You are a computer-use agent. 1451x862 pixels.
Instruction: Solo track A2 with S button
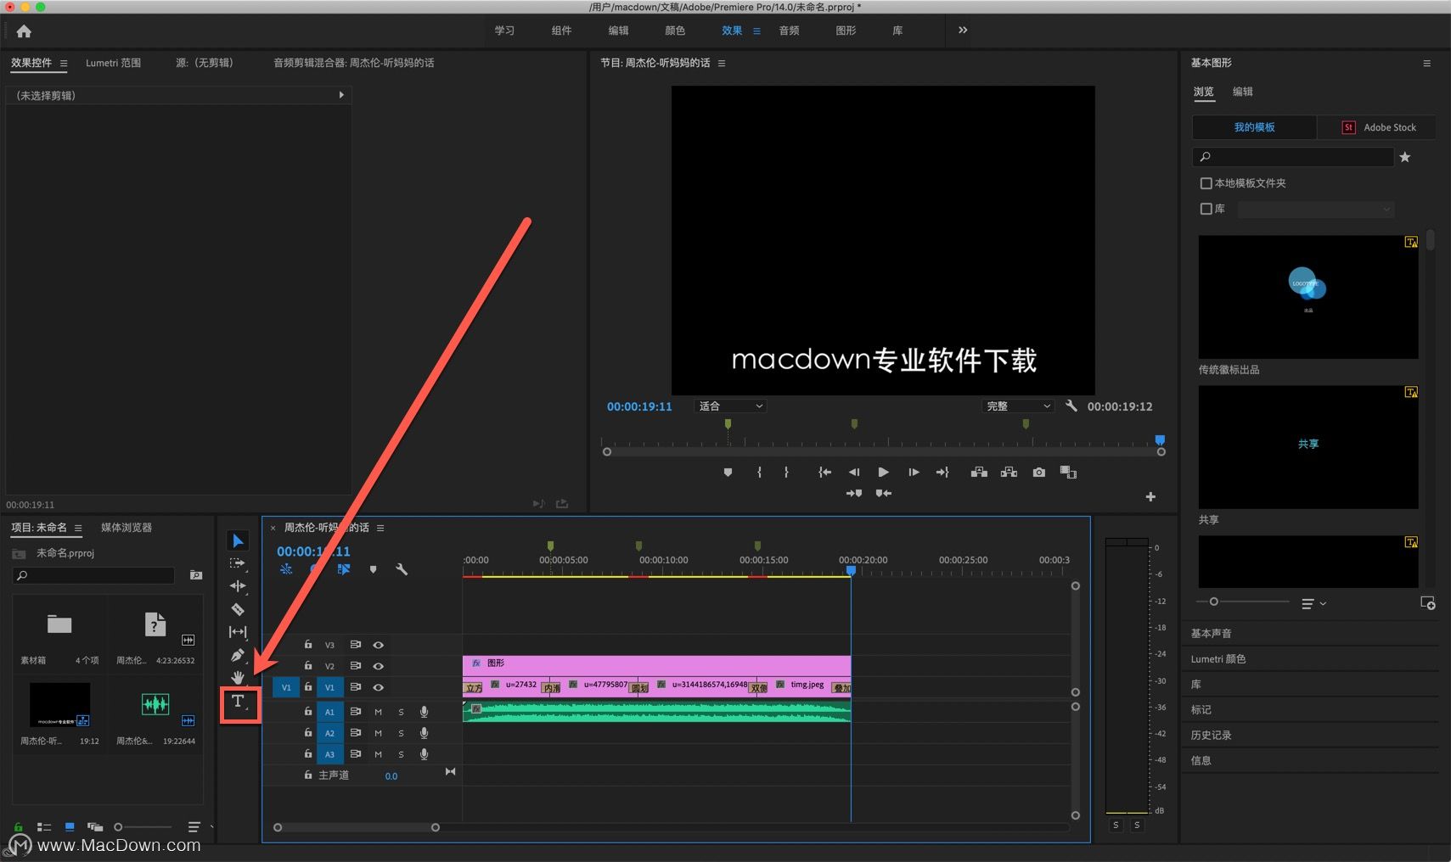click(x=401, y=733)
